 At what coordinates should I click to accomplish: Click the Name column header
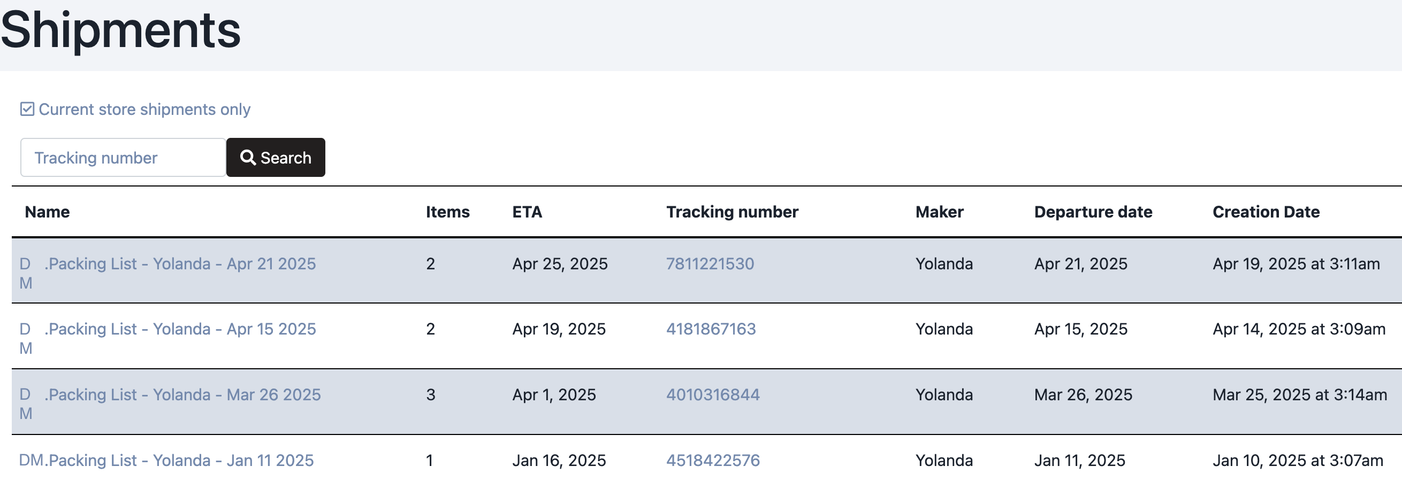tap(47, 212)
